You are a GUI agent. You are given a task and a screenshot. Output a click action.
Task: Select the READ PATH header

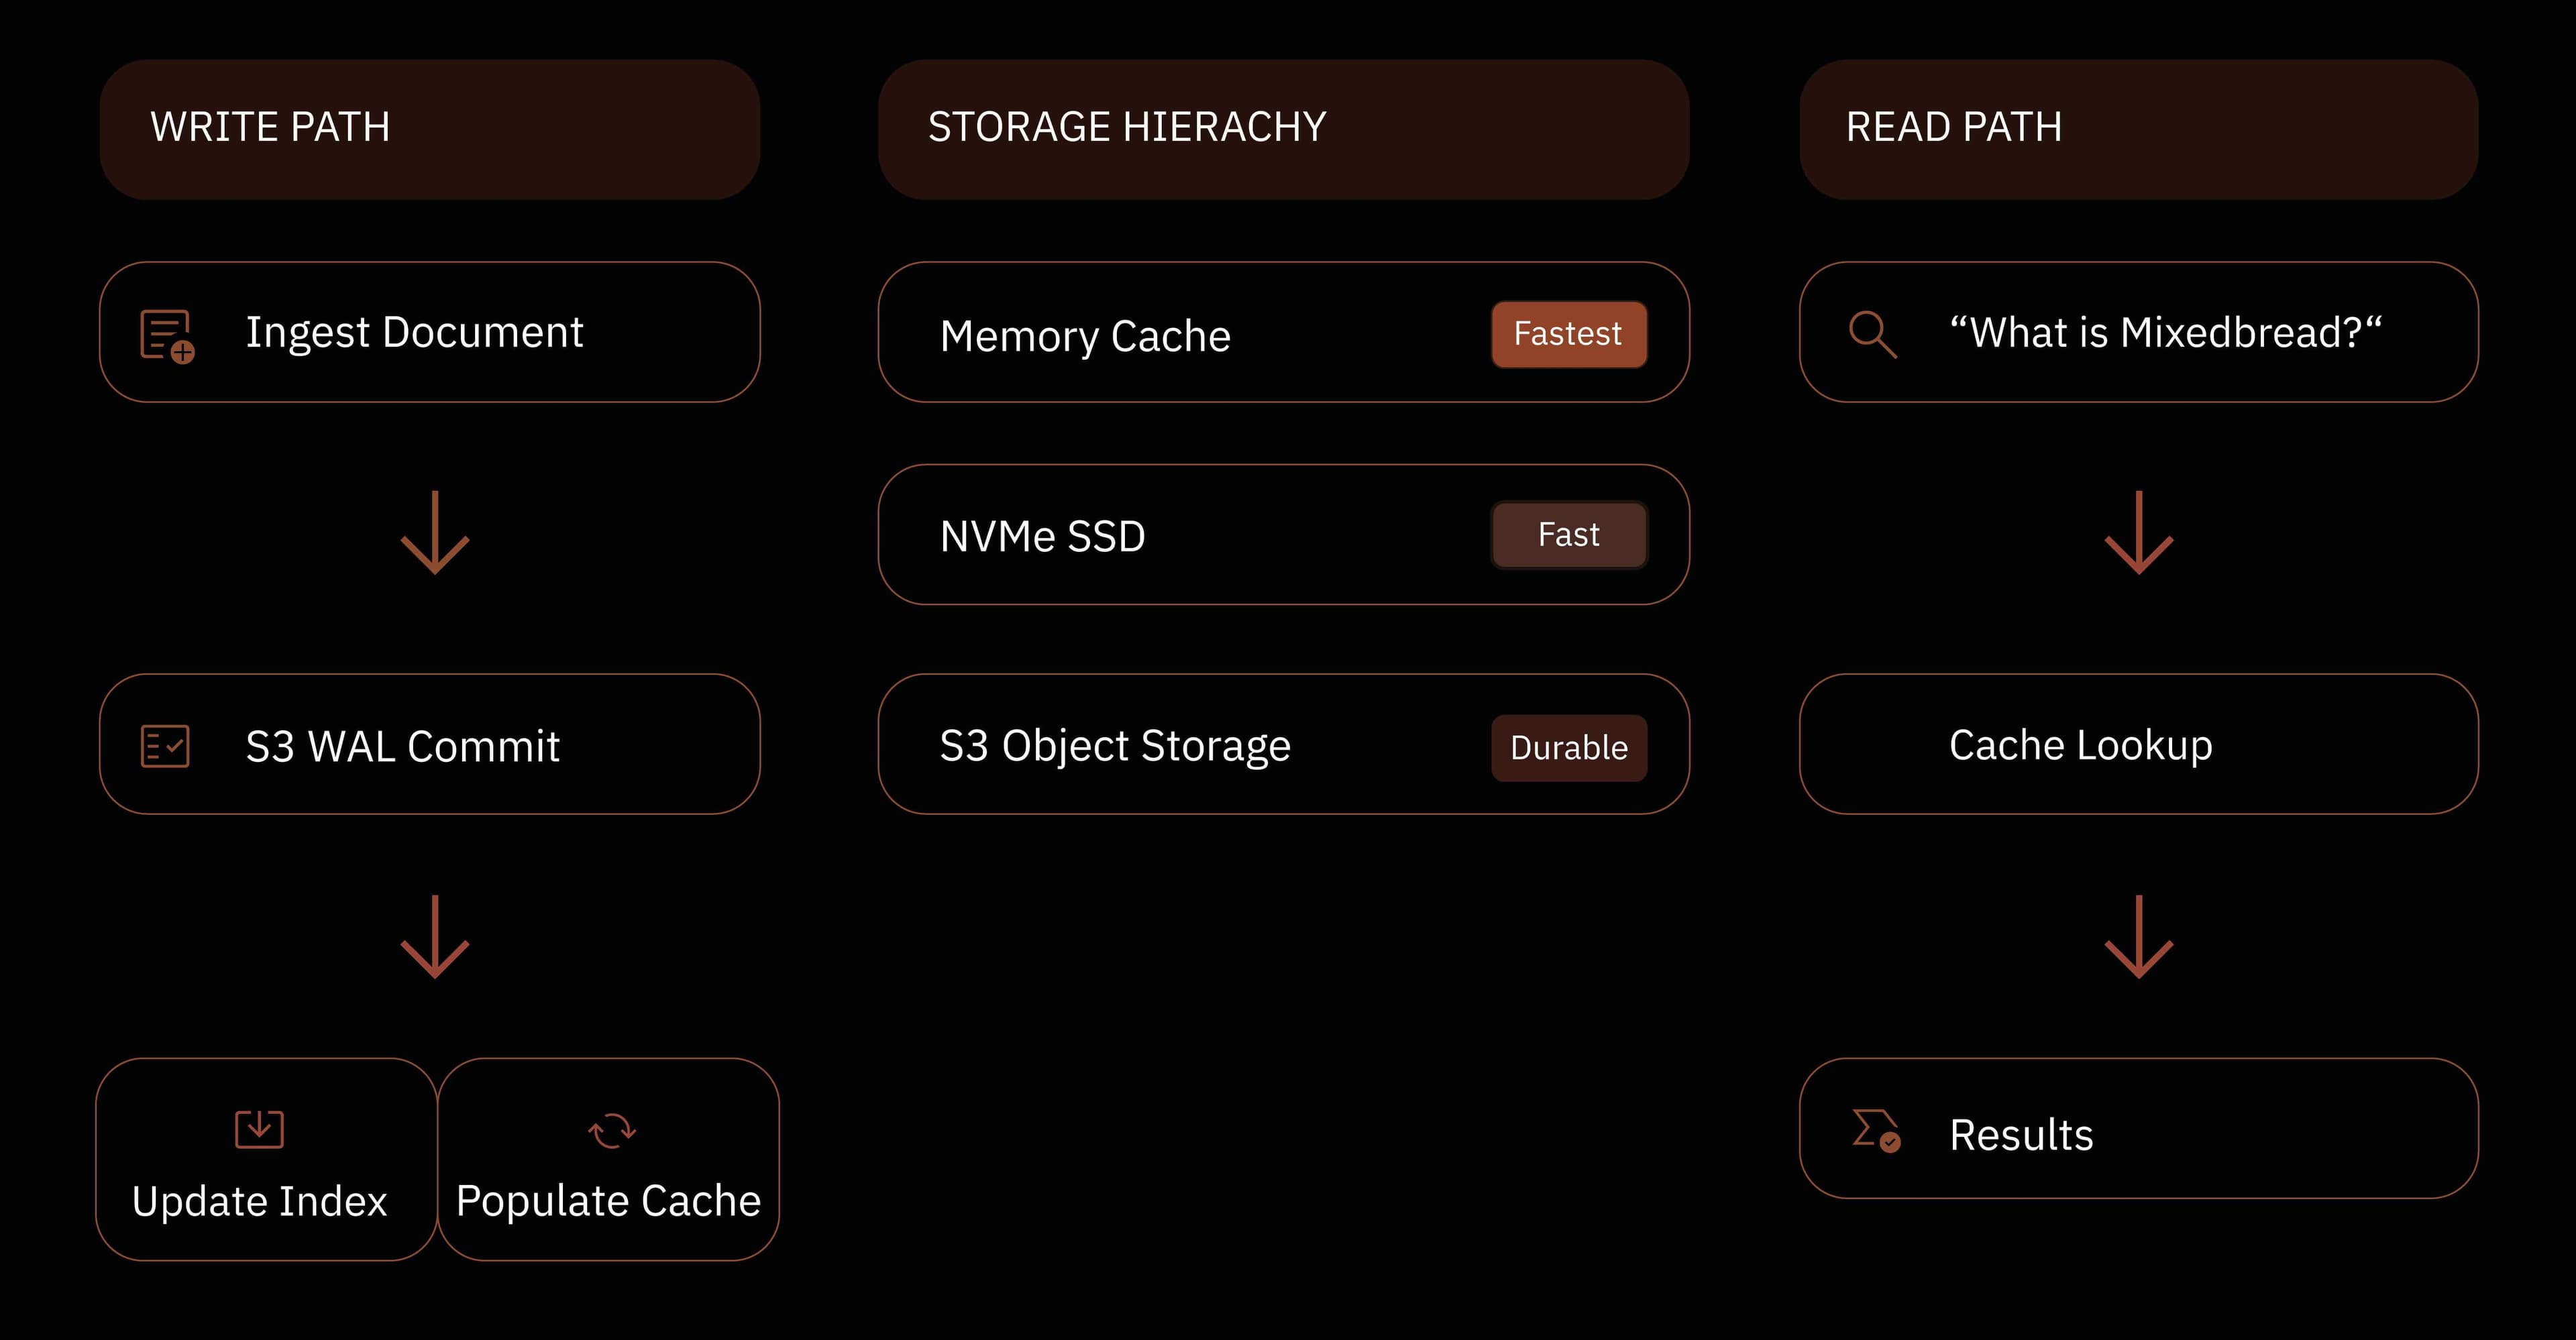(2138, 129)
